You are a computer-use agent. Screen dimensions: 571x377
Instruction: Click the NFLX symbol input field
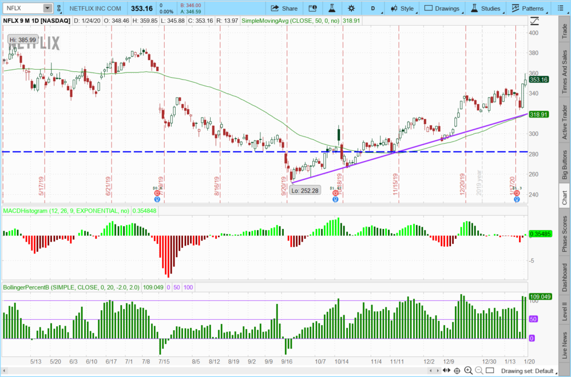click(23, 8)
